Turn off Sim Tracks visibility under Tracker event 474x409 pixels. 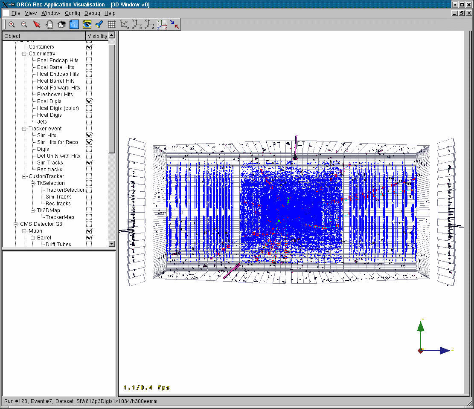pyautogui.click(x=89, y=163)
